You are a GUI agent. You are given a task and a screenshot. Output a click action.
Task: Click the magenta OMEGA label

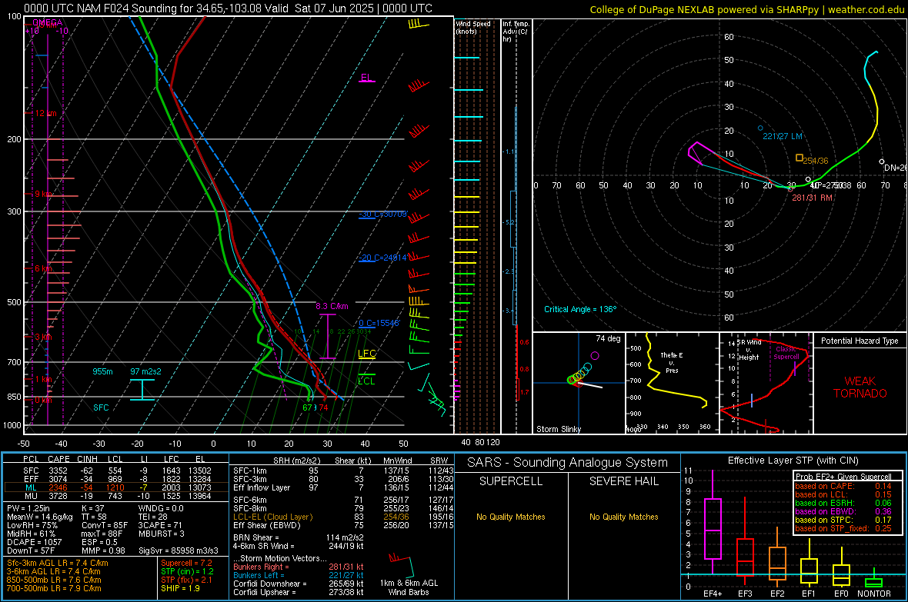tap(48, 22)
